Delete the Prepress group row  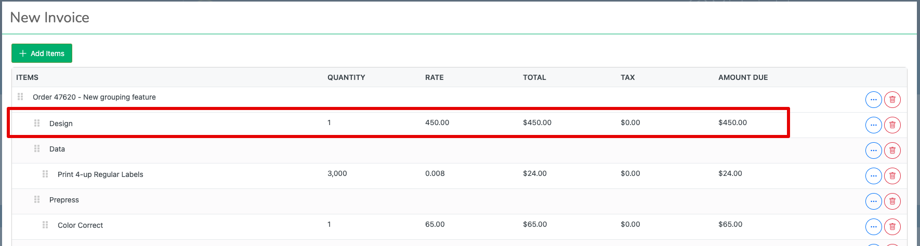point(892,201)
